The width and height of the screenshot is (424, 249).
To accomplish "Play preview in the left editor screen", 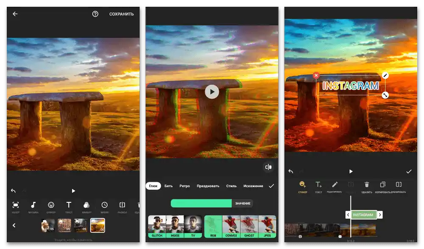I will click(x=73, y=191).
